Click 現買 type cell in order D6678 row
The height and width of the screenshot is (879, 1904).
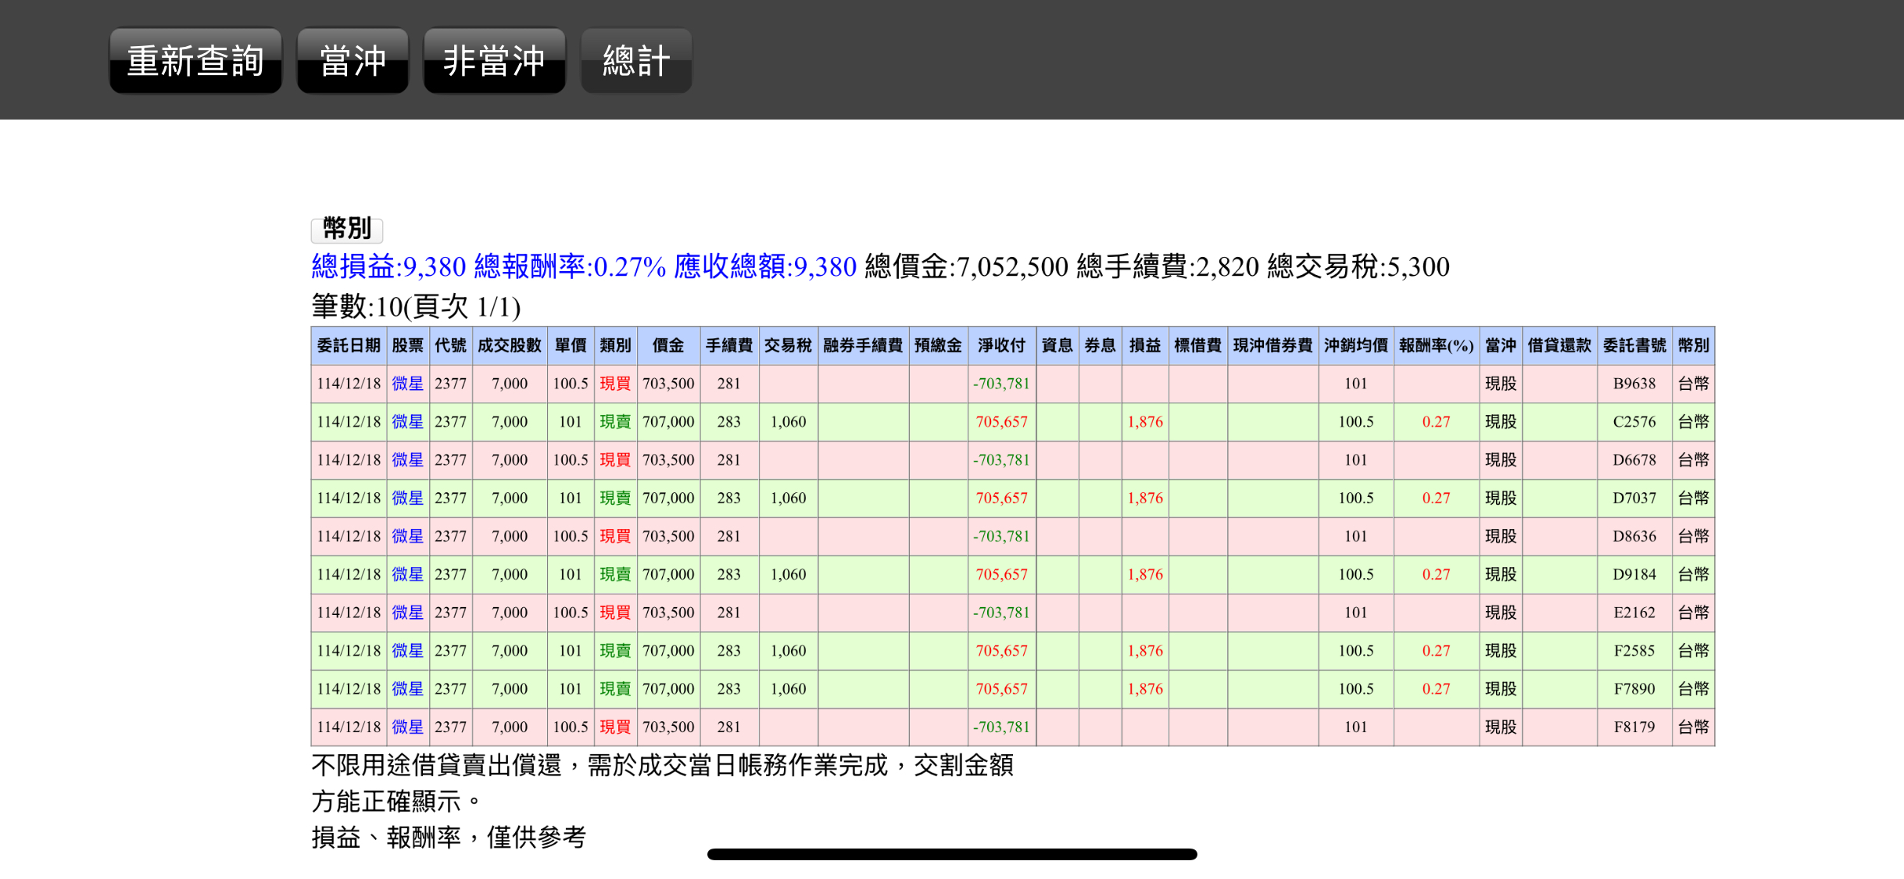pyautogui.click(x=615, y=460)
